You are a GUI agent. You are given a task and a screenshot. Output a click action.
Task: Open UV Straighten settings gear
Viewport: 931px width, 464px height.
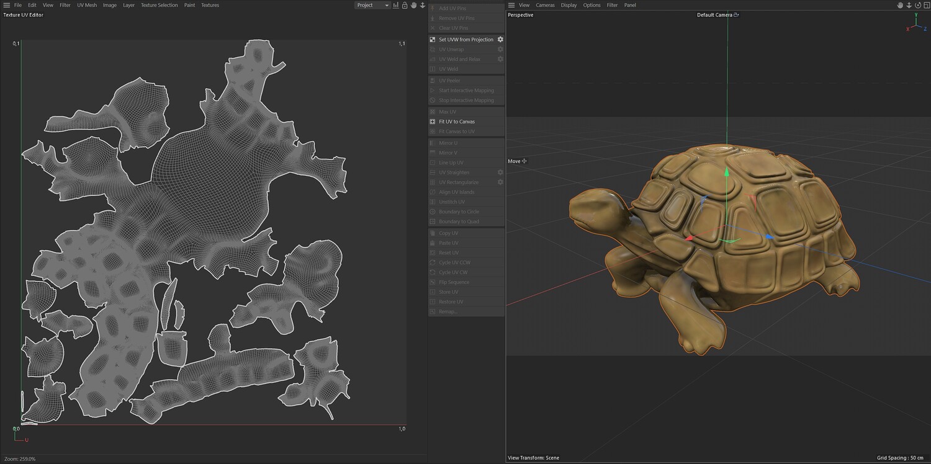[x=500, y=172]
